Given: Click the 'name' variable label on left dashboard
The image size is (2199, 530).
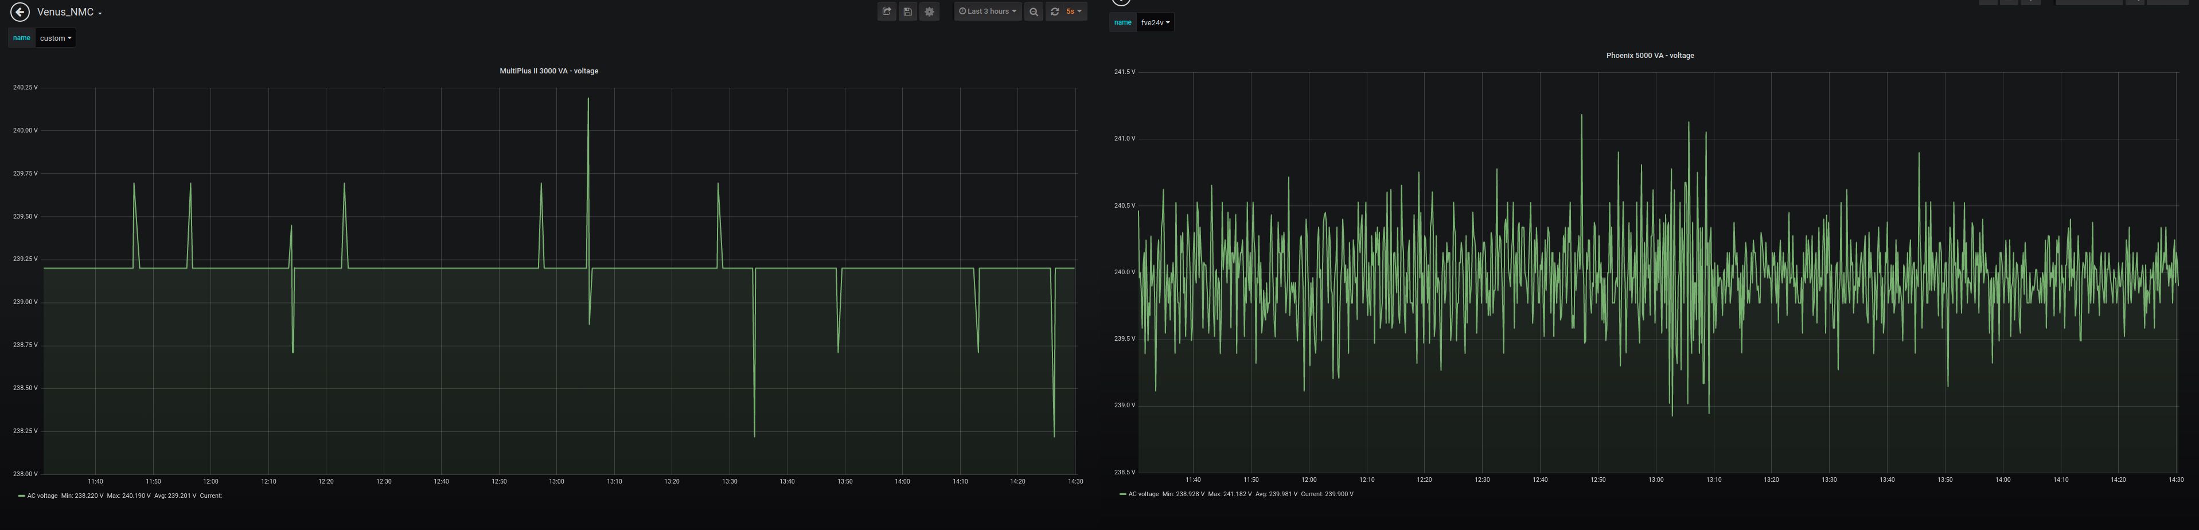Looking at the screenshot, I should coord(21,38).
